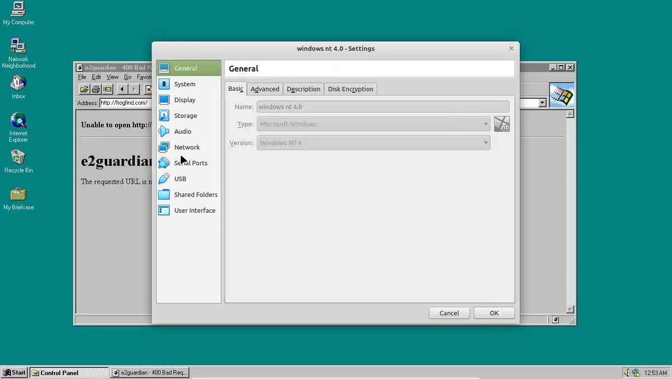Click the taskbar clock showing 12:53 AM

(656, 373)
